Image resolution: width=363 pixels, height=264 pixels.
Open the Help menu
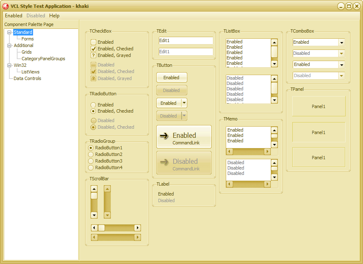click(x=54, y=16)
